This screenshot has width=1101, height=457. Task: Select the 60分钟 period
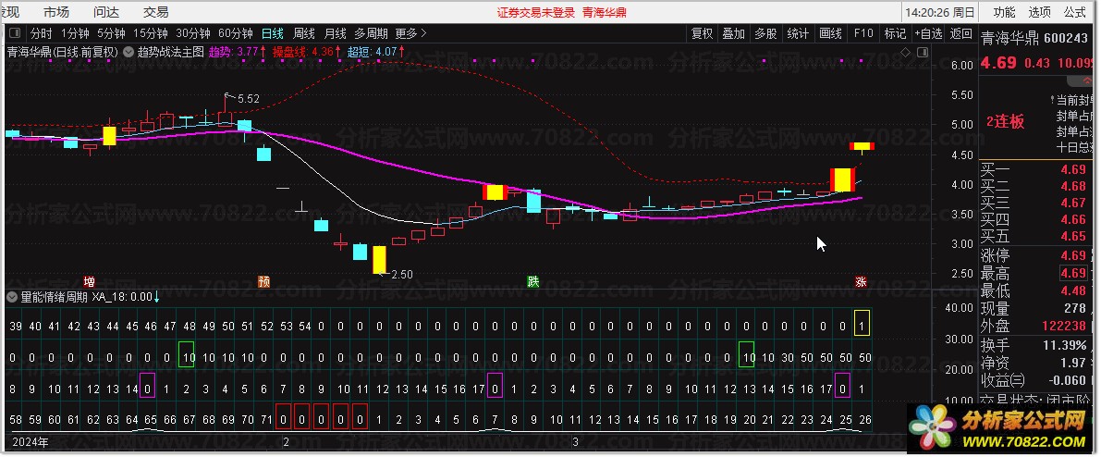point(235,33)
